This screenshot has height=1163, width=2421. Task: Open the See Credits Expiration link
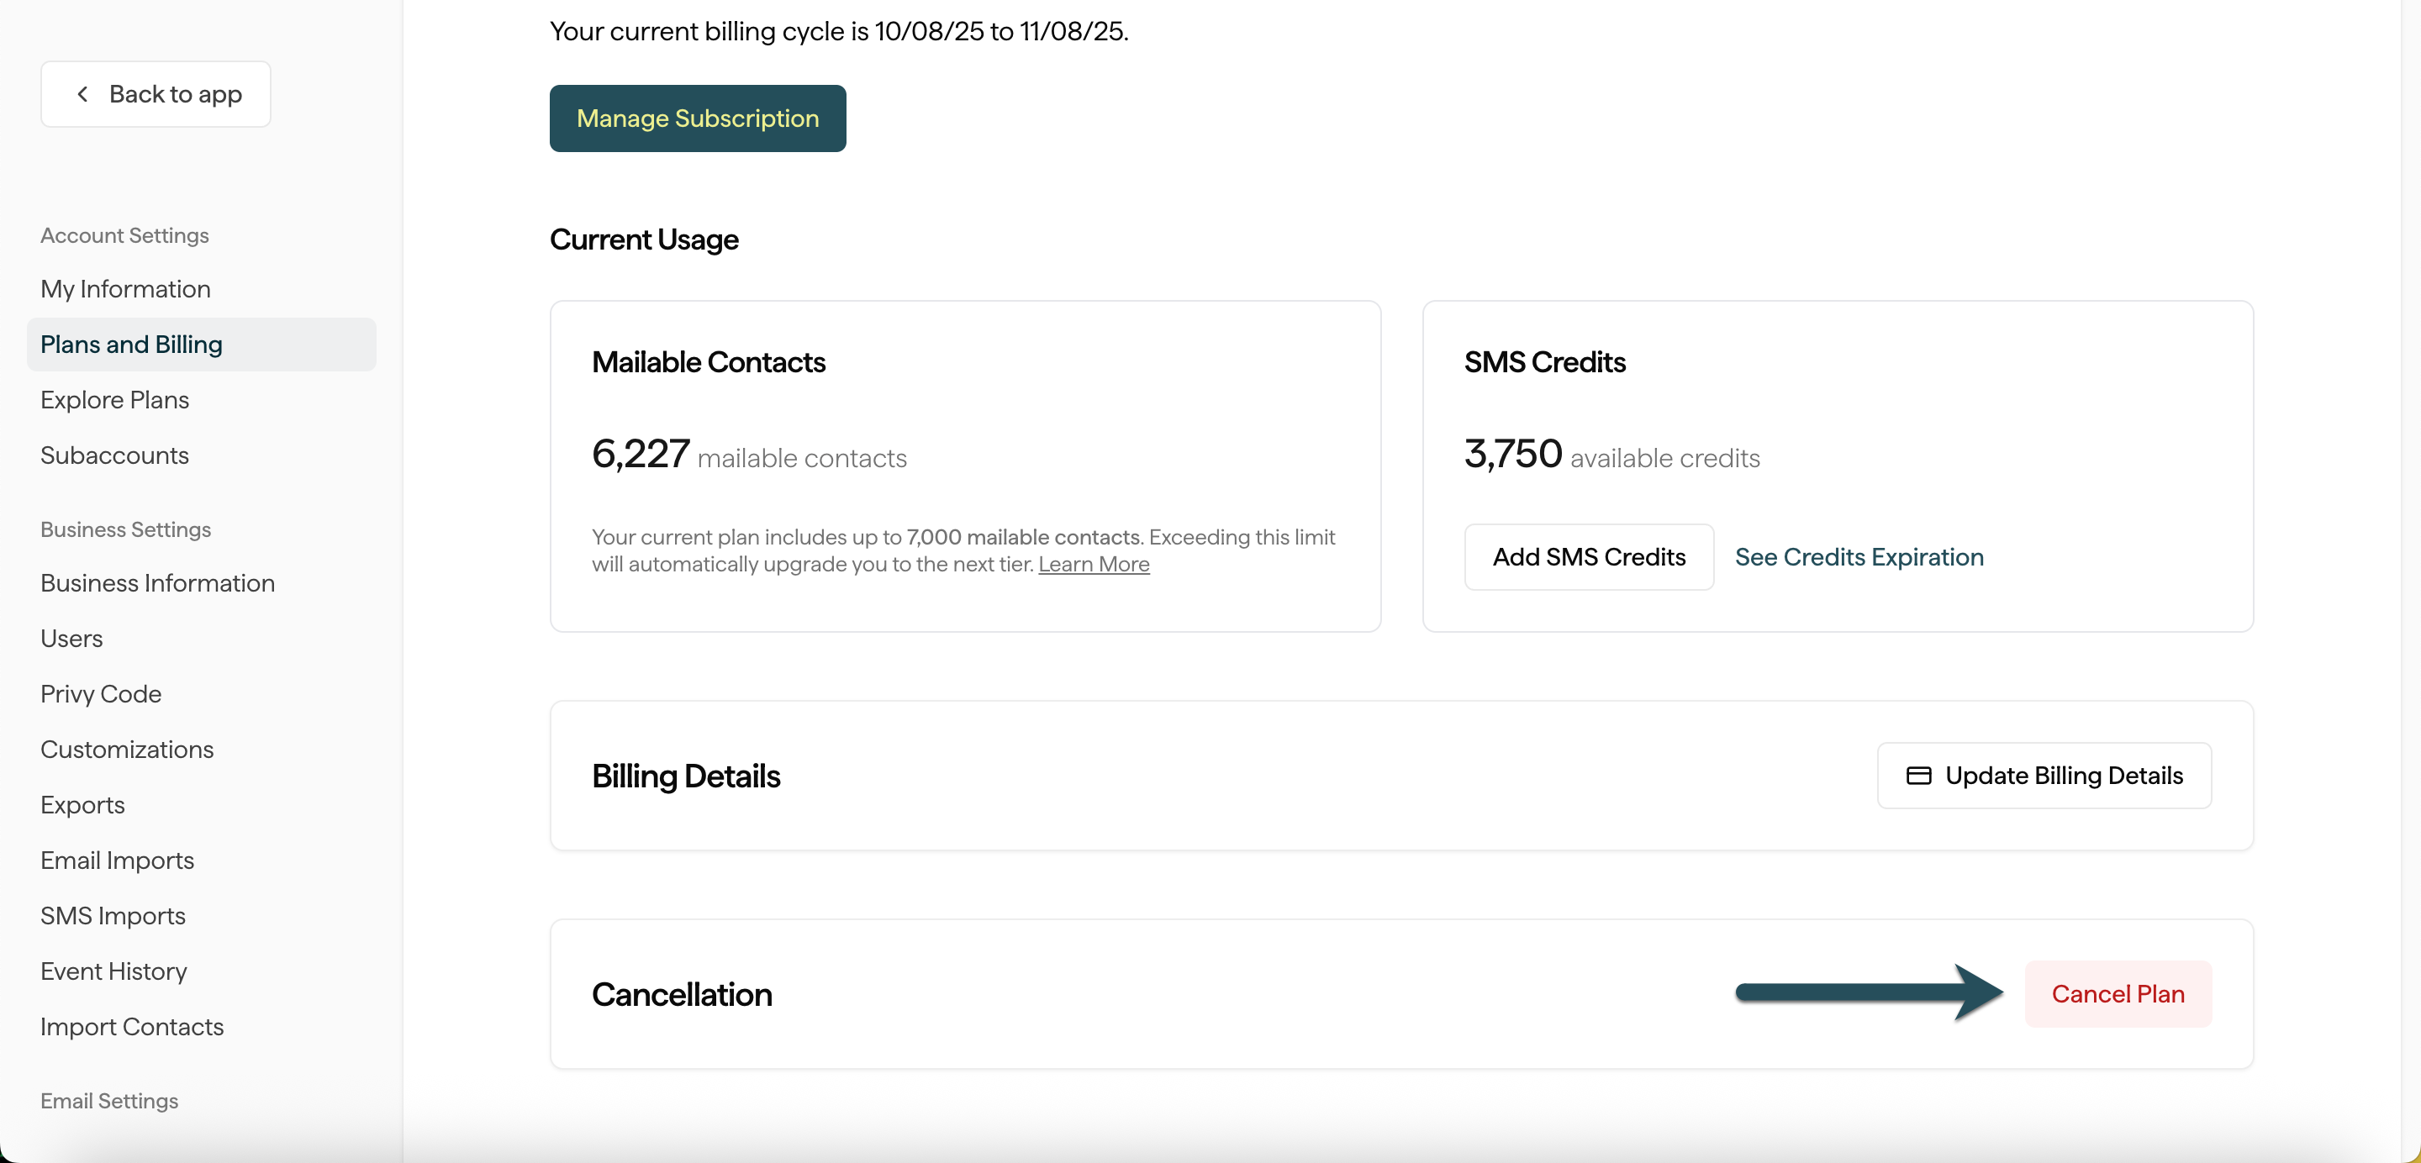1859,557
